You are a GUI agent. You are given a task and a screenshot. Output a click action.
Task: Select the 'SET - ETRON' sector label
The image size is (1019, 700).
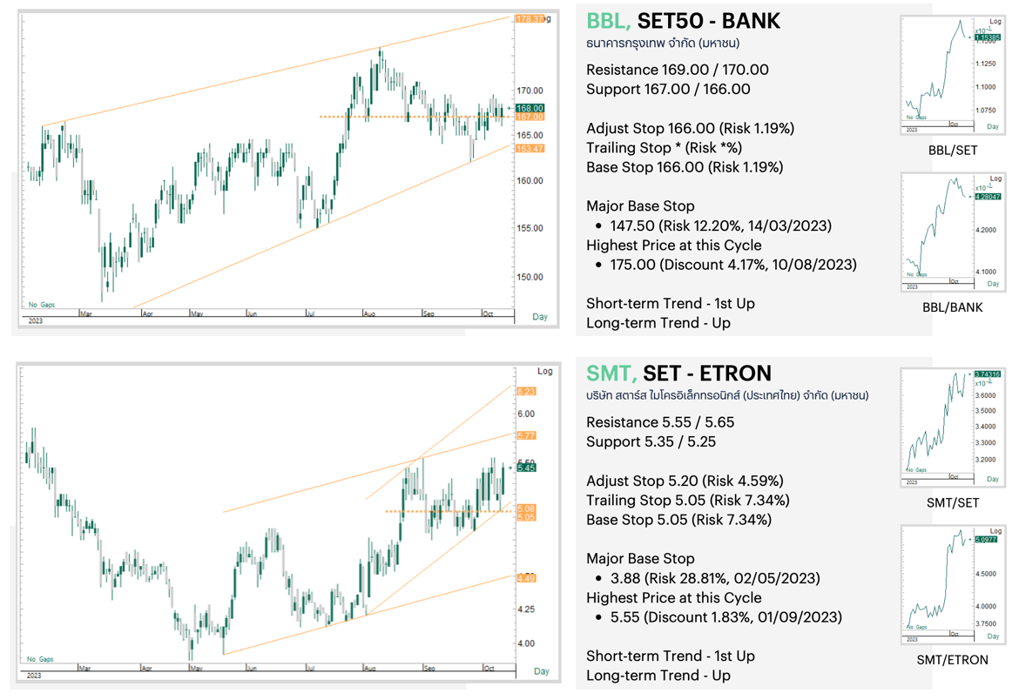(x=707, y=374)
